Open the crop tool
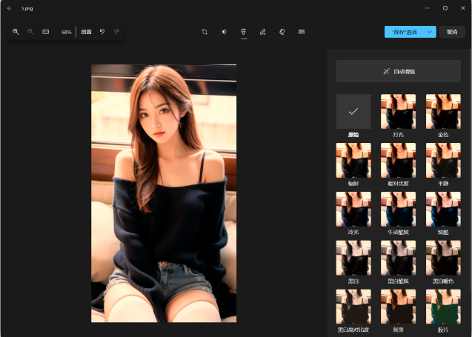The height and width of the screenshot is (337, 472). point(205,32)
